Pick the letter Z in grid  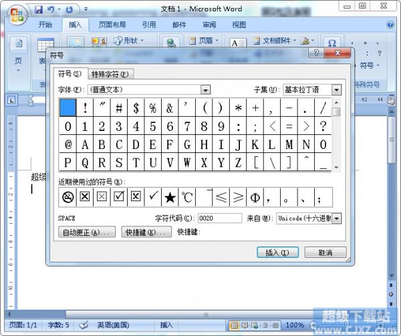(x=238, y=162)
